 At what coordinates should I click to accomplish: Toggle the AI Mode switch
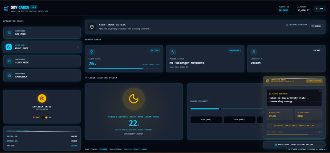[44, 117]
